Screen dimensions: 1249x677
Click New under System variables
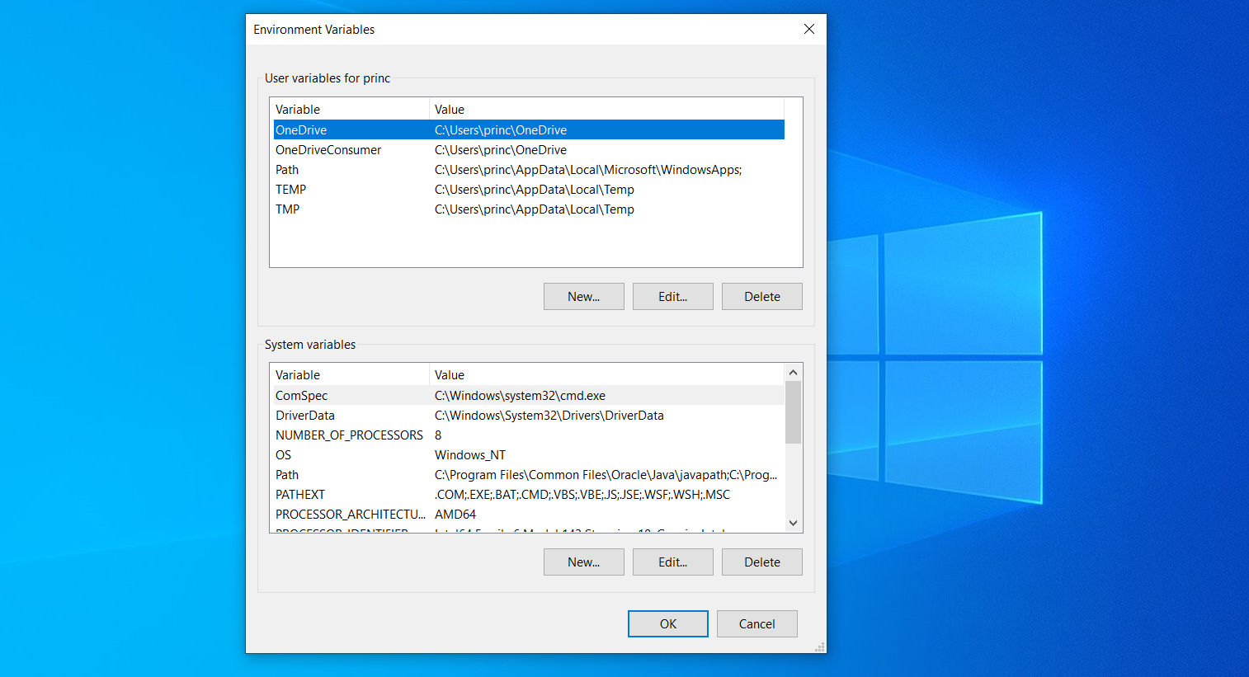[584, 562]
